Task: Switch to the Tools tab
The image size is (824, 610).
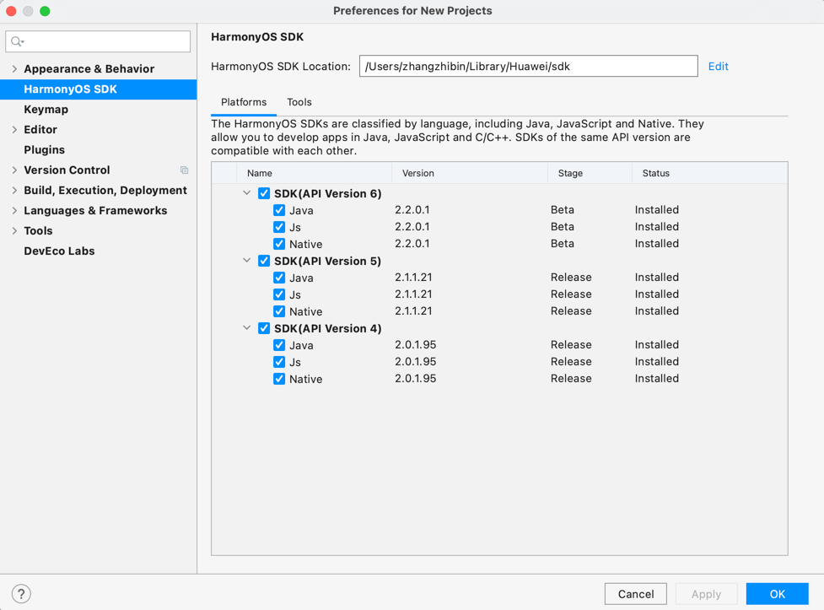Action: pos(299,101)
